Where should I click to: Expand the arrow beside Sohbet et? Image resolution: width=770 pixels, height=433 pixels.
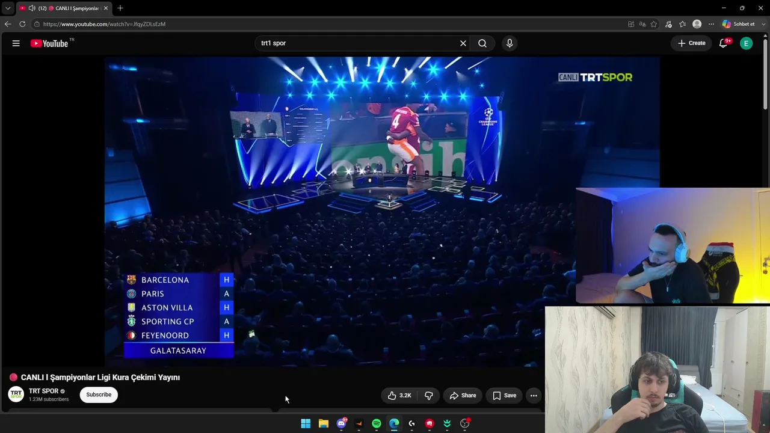pos(764,24)
